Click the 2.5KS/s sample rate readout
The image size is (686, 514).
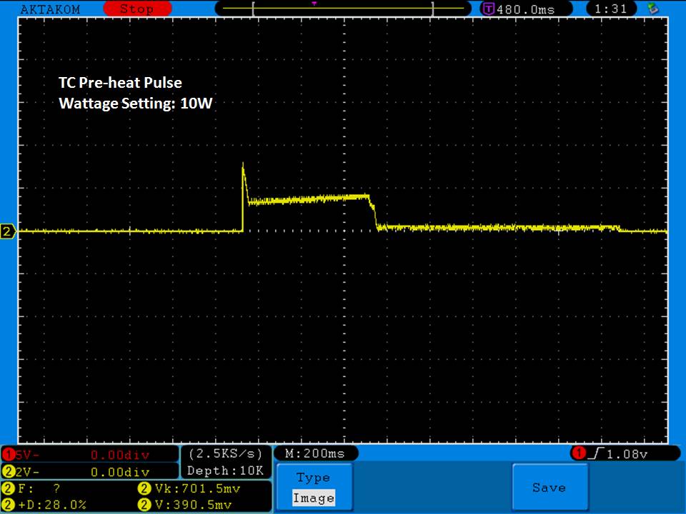[x=225, y=454]
